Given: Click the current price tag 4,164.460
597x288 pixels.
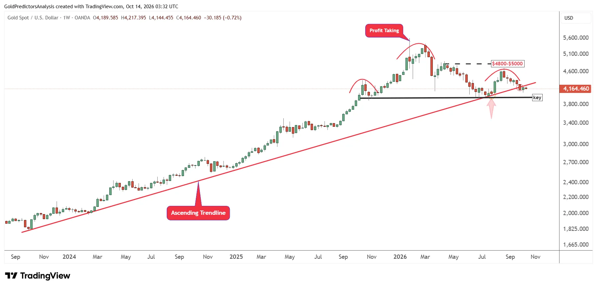Looking at the screenshot, I should pos(576,89).
